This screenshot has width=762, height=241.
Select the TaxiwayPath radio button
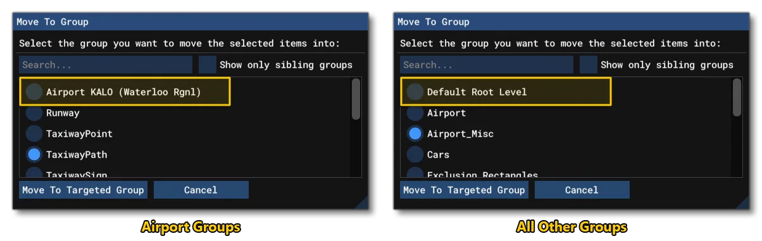click(x=34, y=154)
